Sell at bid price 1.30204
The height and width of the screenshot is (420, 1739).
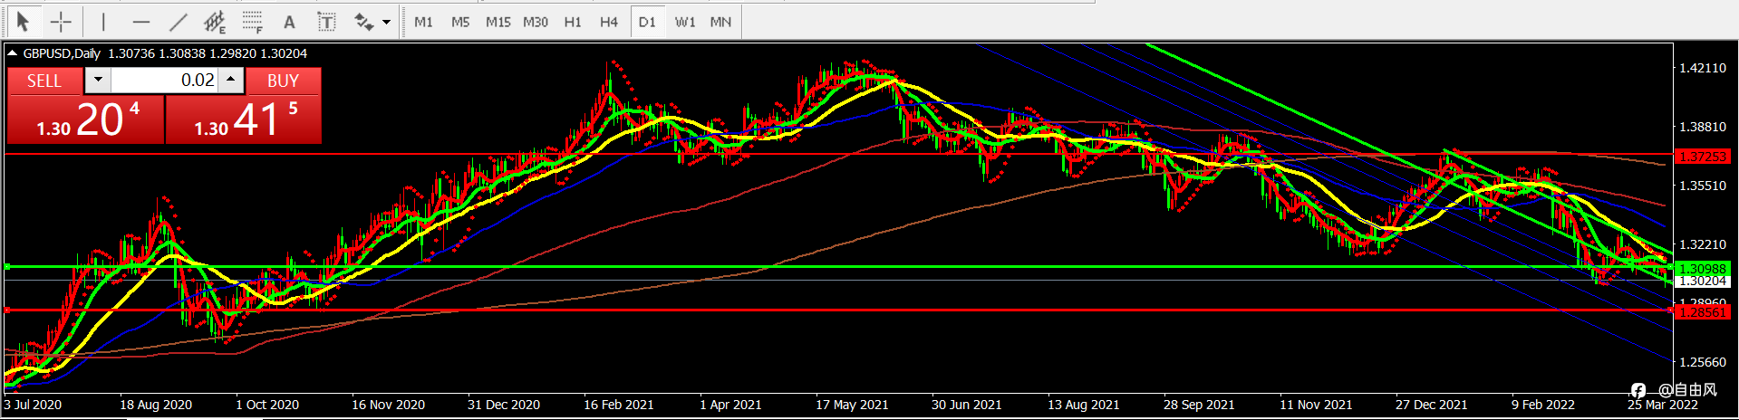[x=86, y=119]
